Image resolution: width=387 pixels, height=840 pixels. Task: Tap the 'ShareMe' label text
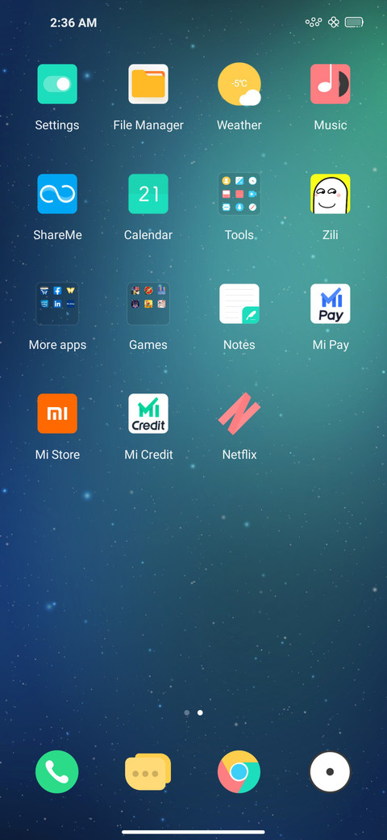click(x=57, y=235)
